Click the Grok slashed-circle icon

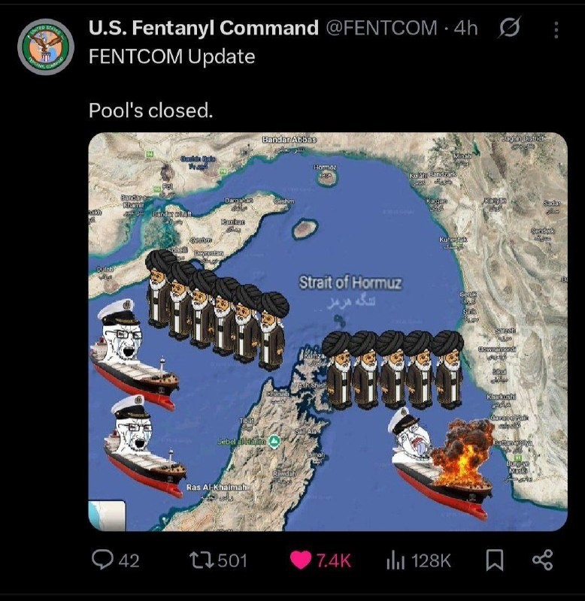(x=509, y=27)
